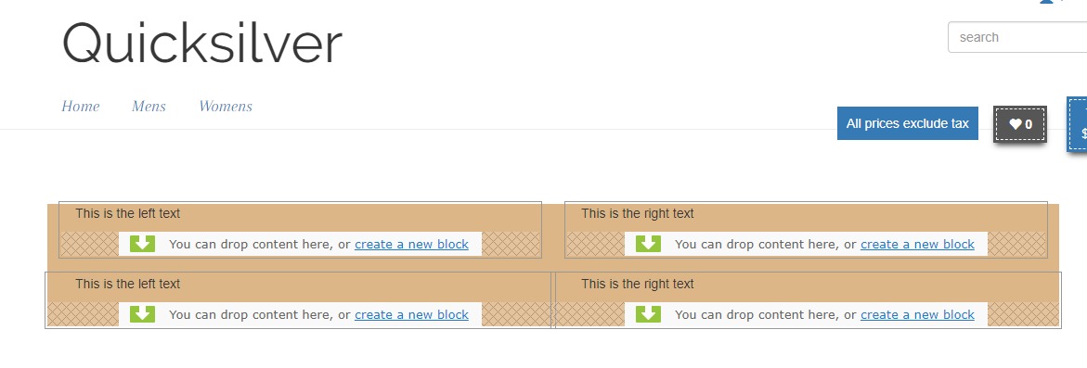Click create a new block link, lower right area
The image size is (1087, 368).
(x=918, y=315)
